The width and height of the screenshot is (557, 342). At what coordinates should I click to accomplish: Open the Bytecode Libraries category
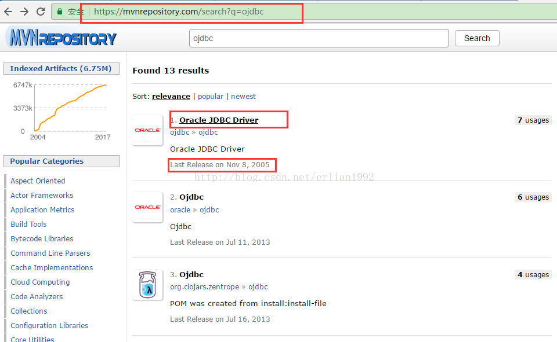pos(42,239)
